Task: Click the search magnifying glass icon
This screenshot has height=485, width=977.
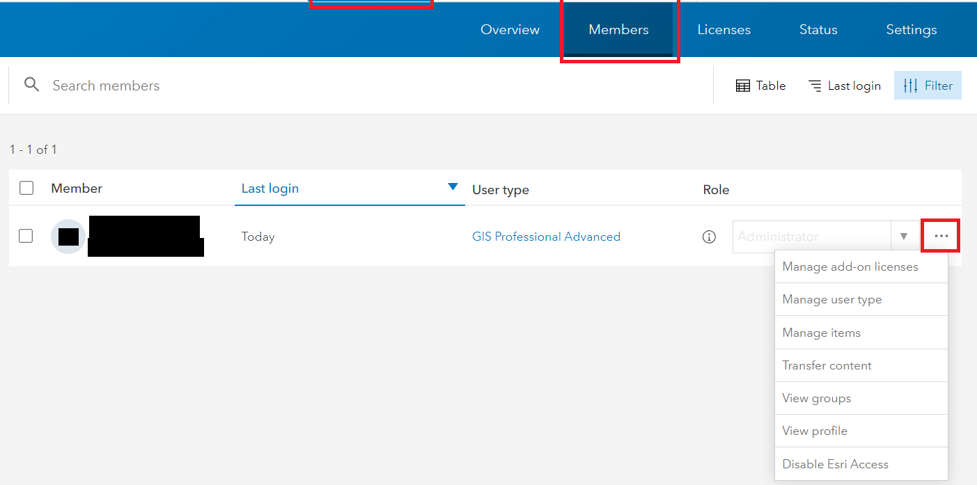Action: point(31,84)
